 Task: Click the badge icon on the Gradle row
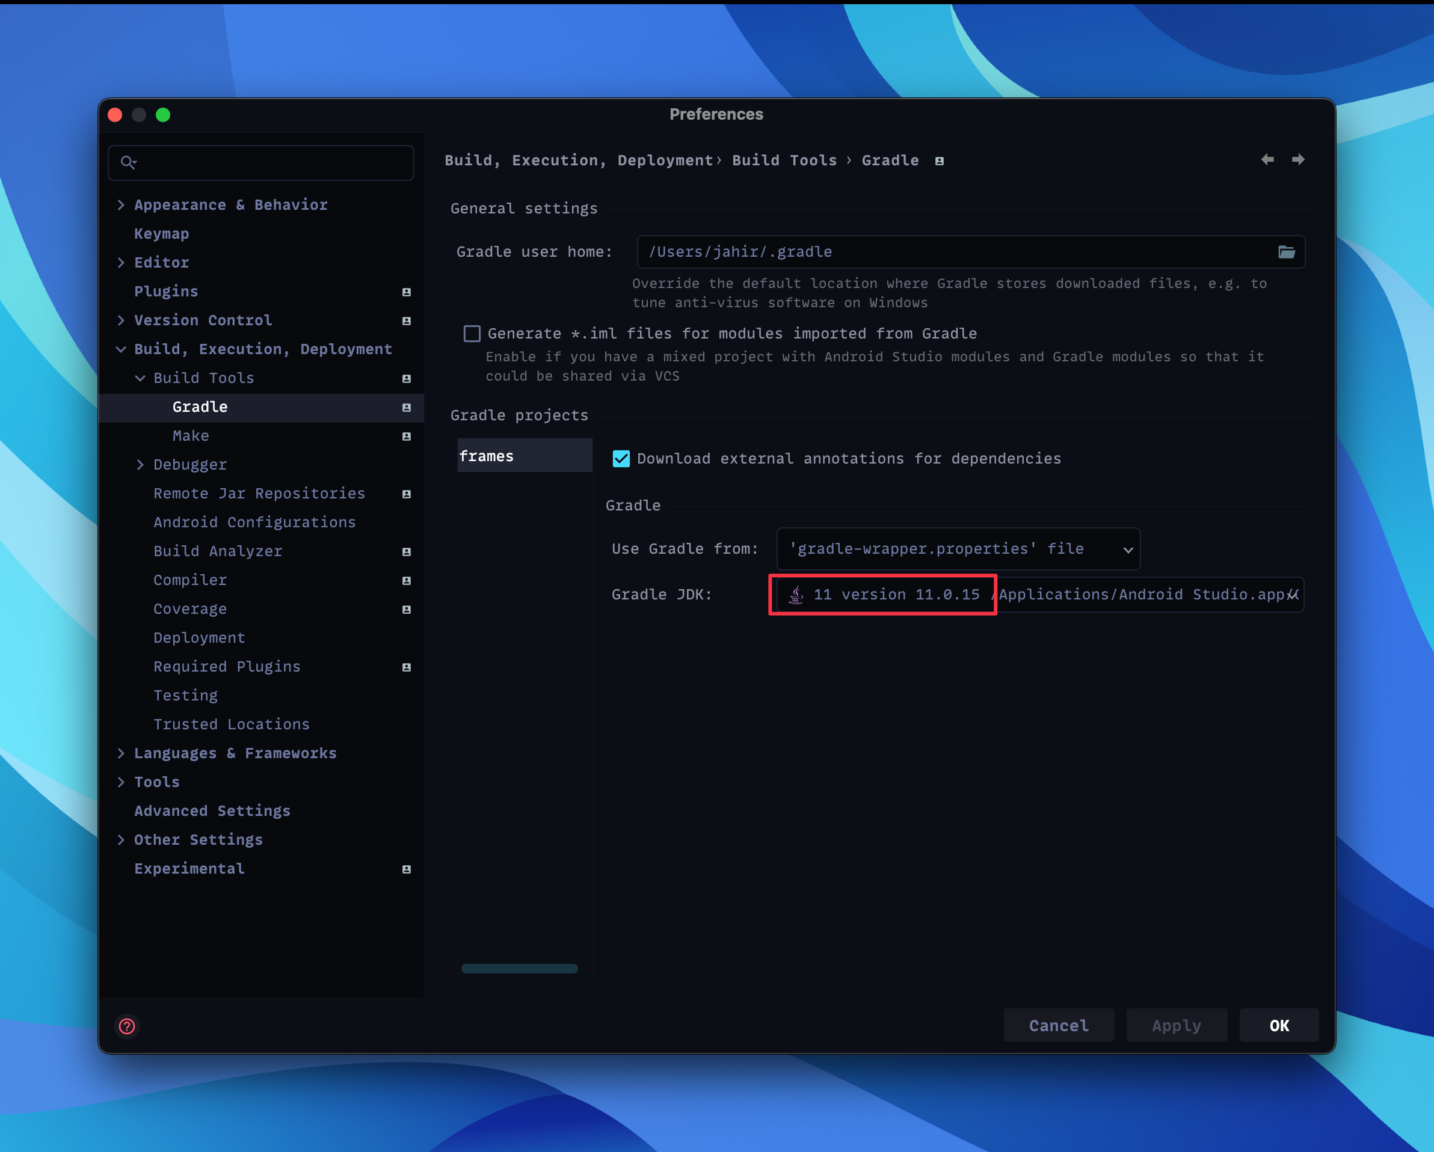click(407, 407)
